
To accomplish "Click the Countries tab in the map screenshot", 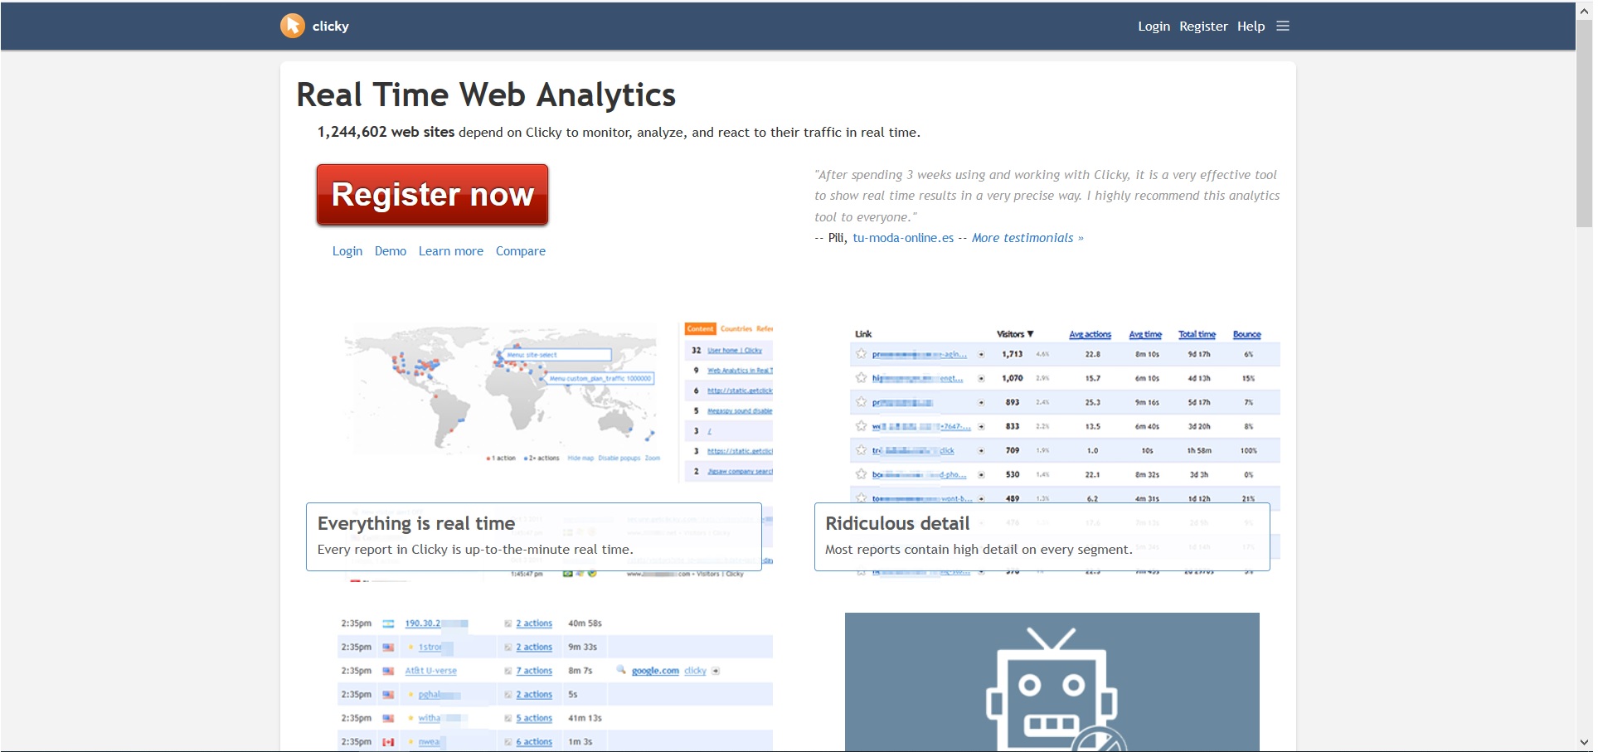I will point(736,329).
